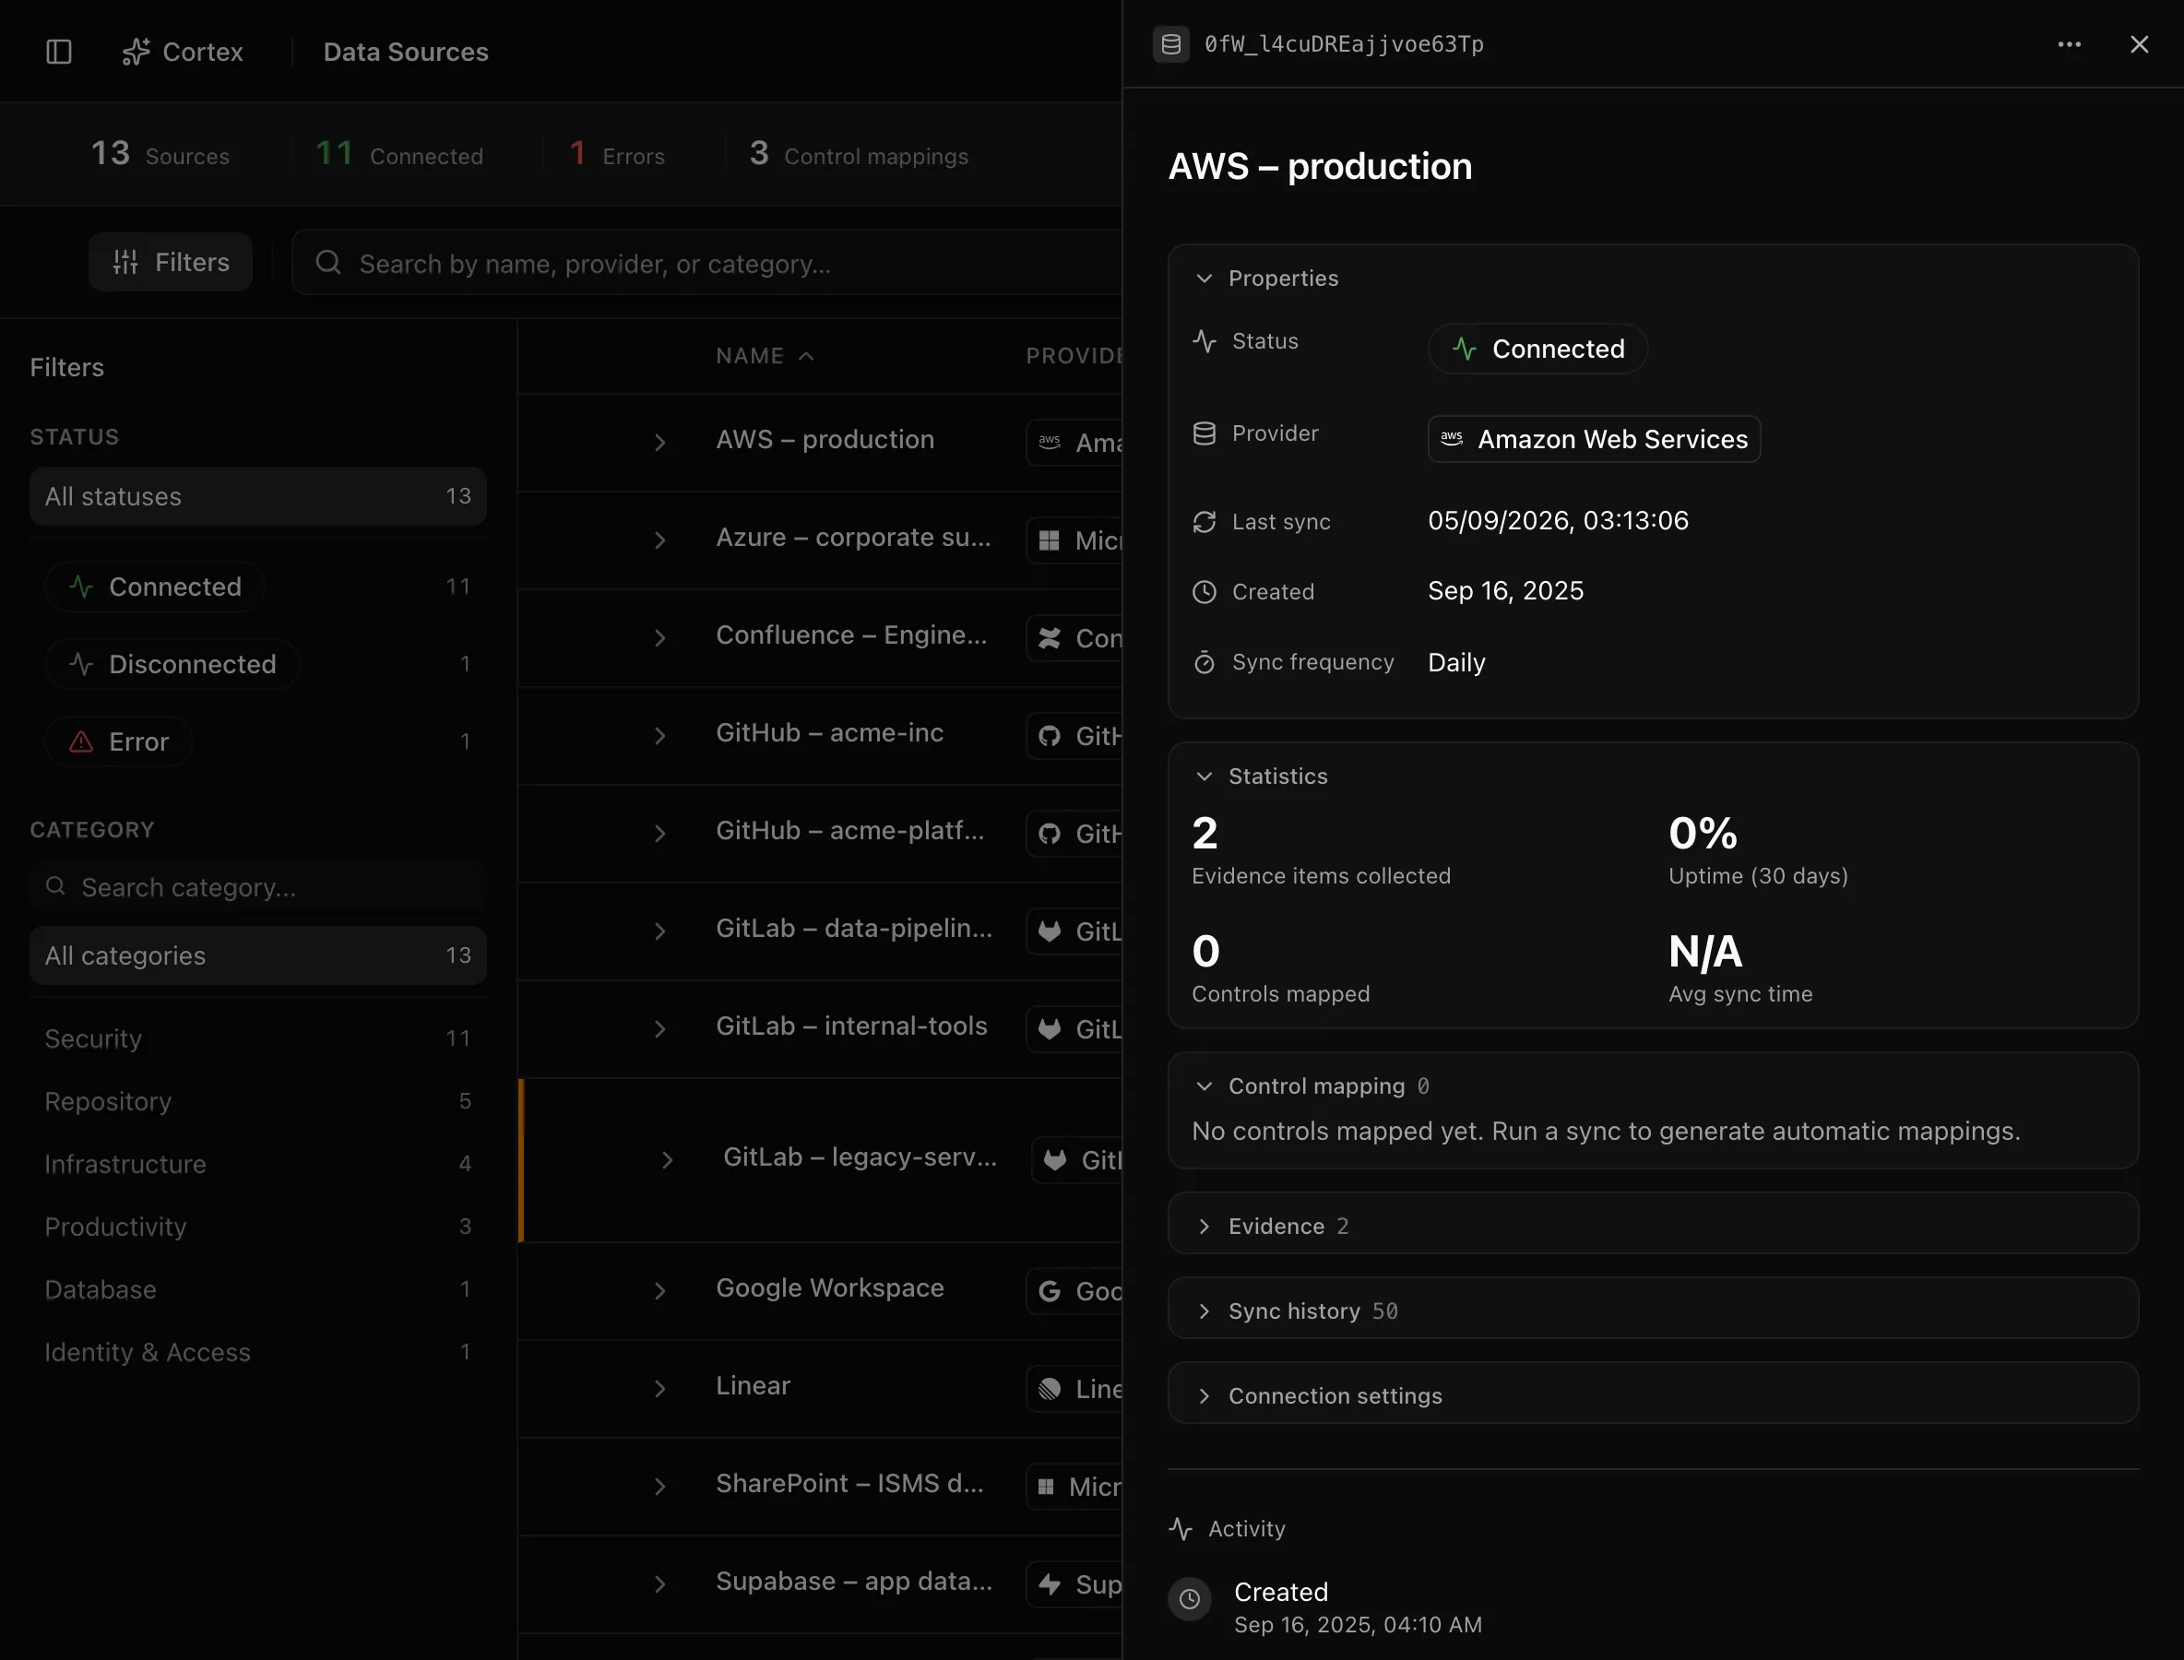The width and height of the screenshot is (2184, 1660).
Task: Click the clock icon next to Created activity
Action: click(1190, 1599)
